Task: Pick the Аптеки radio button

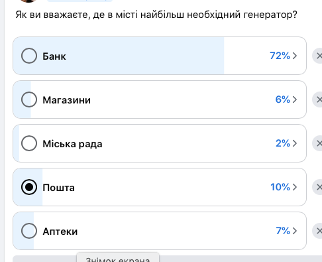Action: [x=29, y=231]
